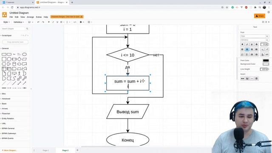272x153 pixels.
Task: Open the Edit menu
Action: coord(17,17)
